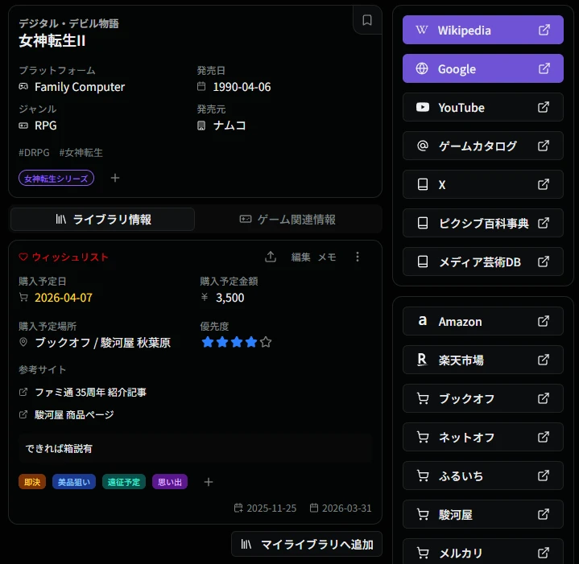Open the ふるいち shop link
579x564 pixels.
pyautogui.click(x=482, y=475)
